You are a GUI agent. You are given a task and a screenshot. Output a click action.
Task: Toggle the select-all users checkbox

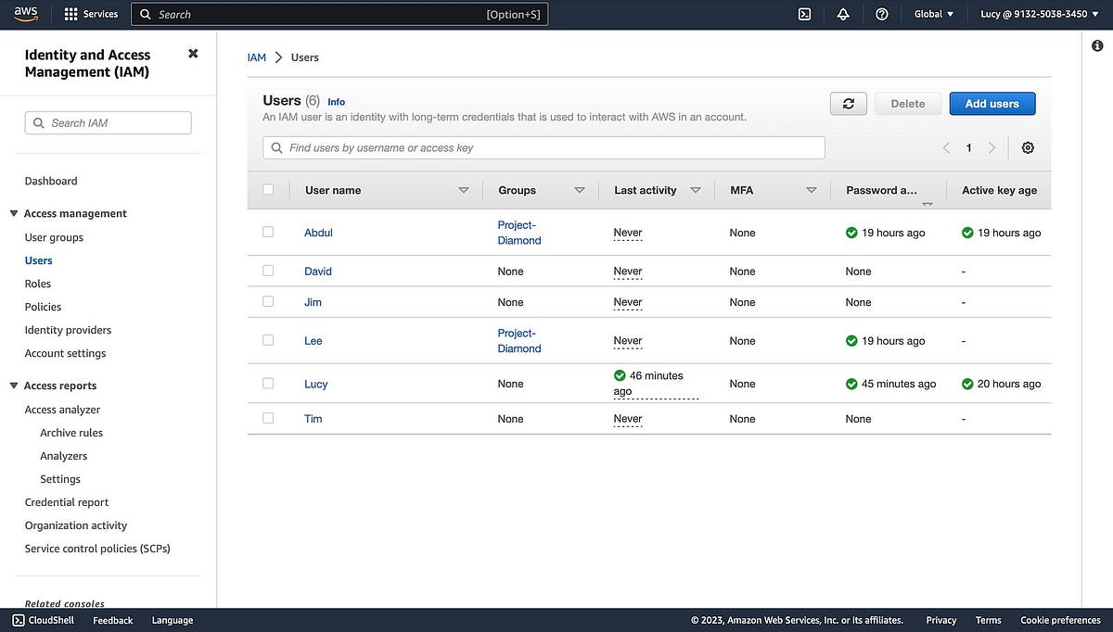(x=268, y=189)
